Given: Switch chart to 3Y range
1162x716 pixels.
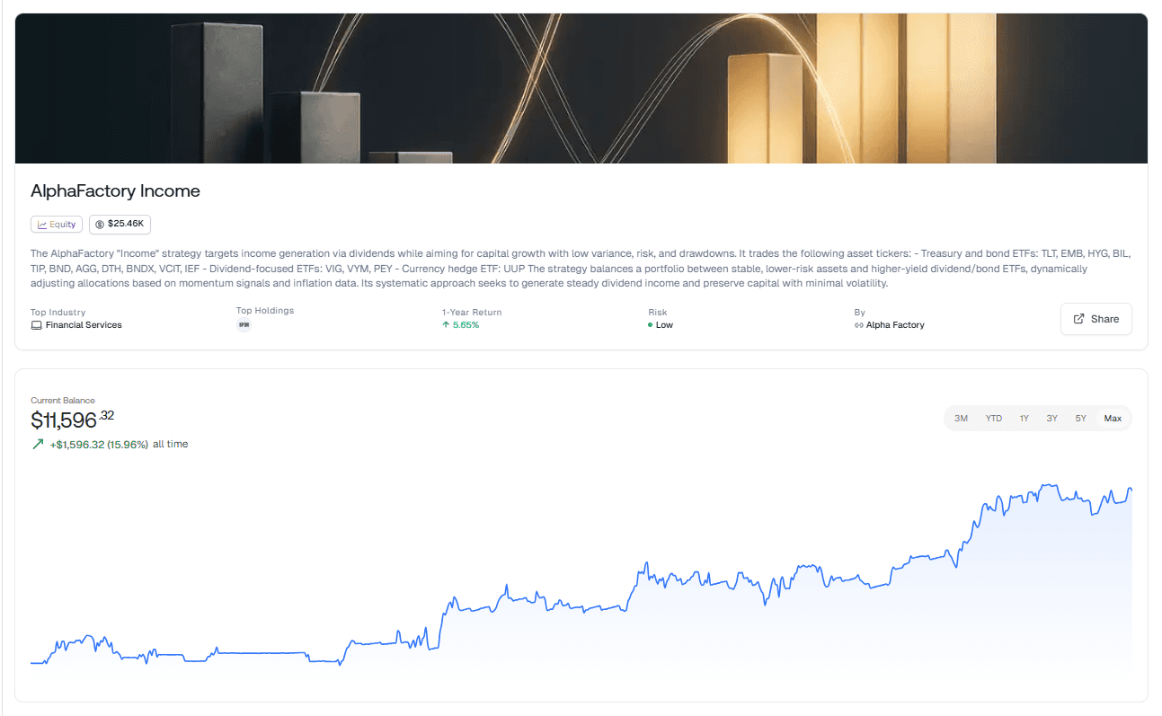Looking at the screenshot, I should [x=1051, y=419].
